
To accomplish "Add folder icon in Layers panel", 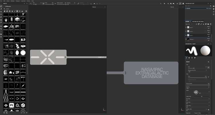I will (x=208, y=24).
